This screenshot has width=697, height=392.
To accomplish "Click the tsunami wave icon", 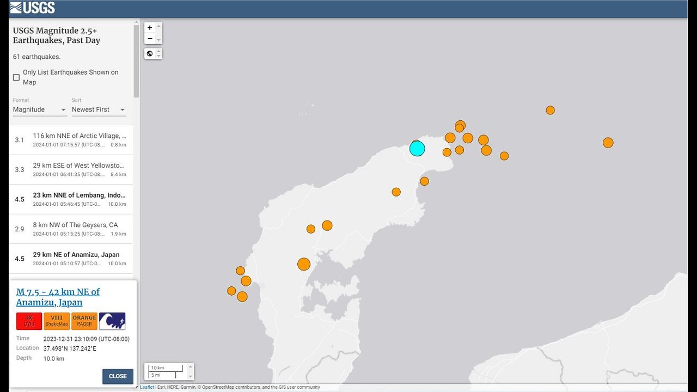I will pyautogui.click(x=112, y=321).
